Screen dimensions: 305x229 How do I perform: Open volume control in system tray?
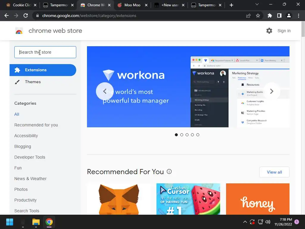tap(268, 222)
